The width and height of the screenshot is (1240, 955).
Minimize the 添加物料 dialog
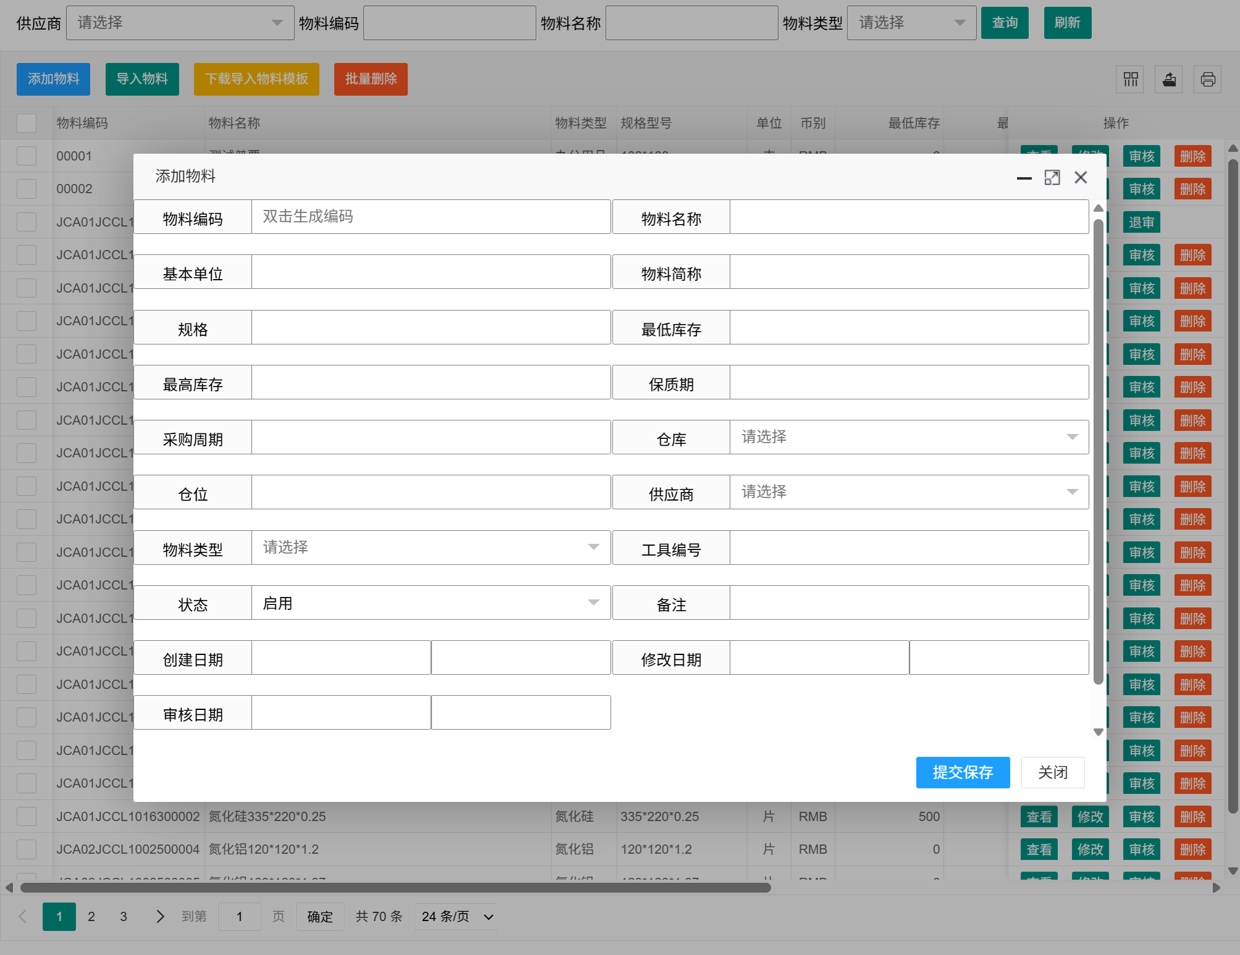pyautogui.click(x=1024, y=178)
